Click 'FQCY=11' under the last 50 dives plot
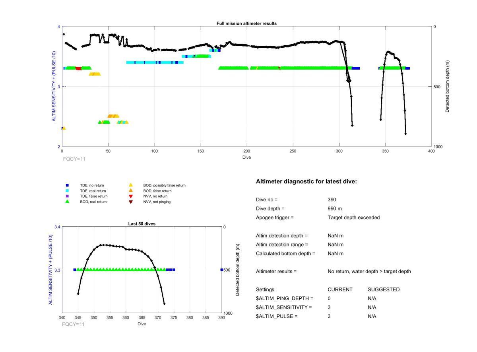477x352 pixels. (74, 325)
